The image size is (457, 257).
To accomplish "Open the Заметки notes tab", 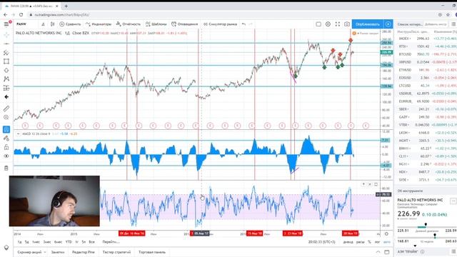I will (58, 252).
